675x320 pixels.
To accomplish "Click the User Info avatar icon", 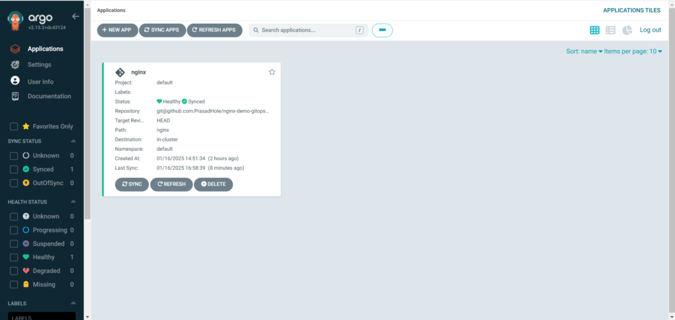I will click(15, 80).
